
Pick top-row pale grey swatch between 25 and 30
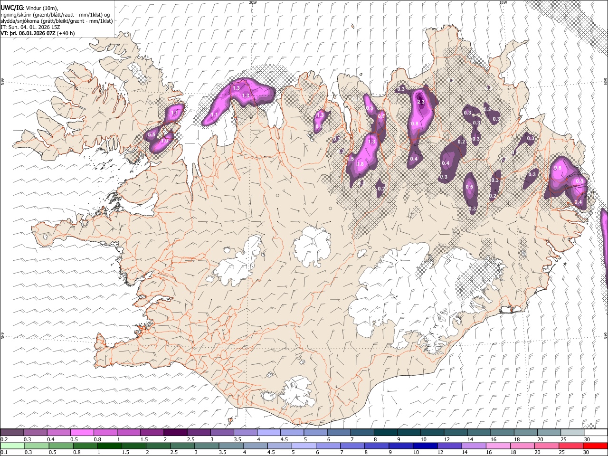coord(572,432)
